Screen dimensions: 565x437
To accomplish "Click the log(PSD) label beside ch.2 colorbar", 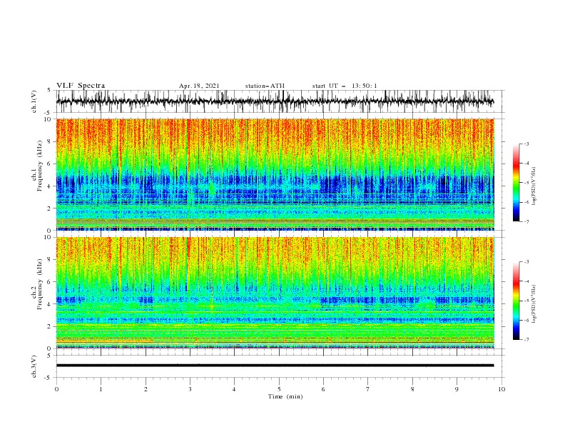I will [x=534, y=303].
